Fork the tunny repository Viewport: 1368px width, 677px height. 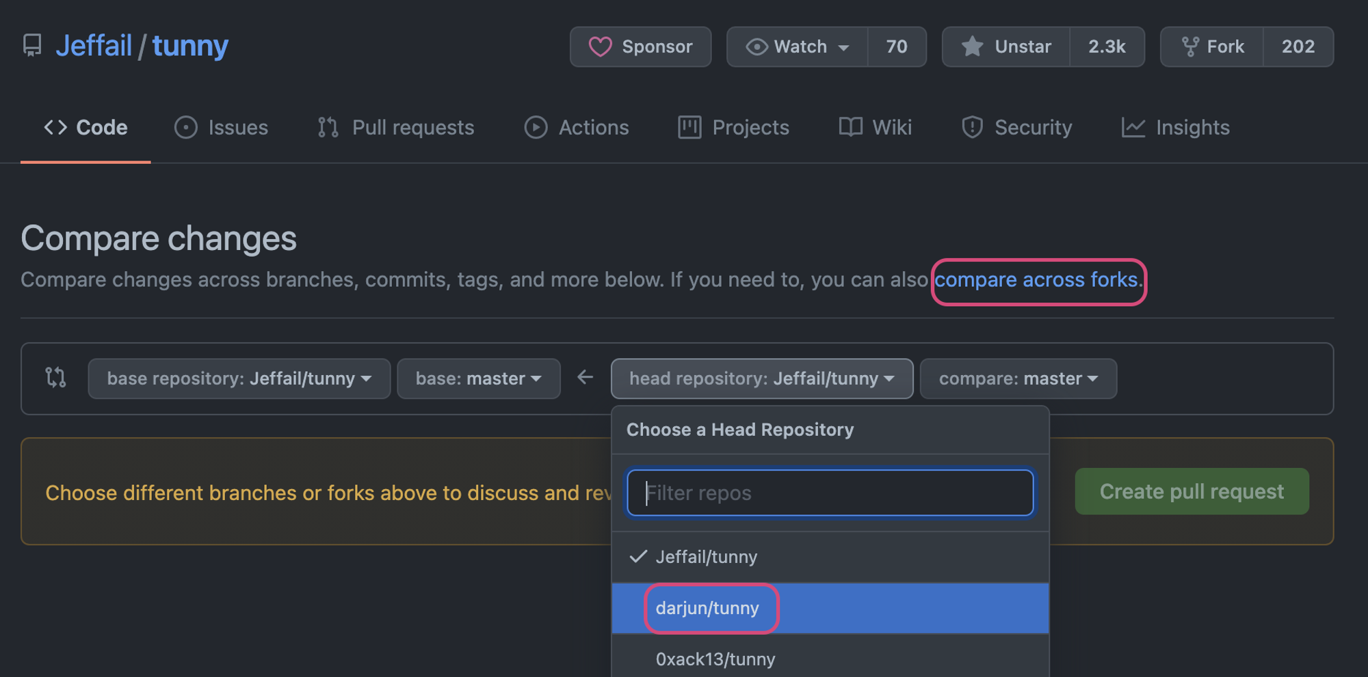[1212, 46]
